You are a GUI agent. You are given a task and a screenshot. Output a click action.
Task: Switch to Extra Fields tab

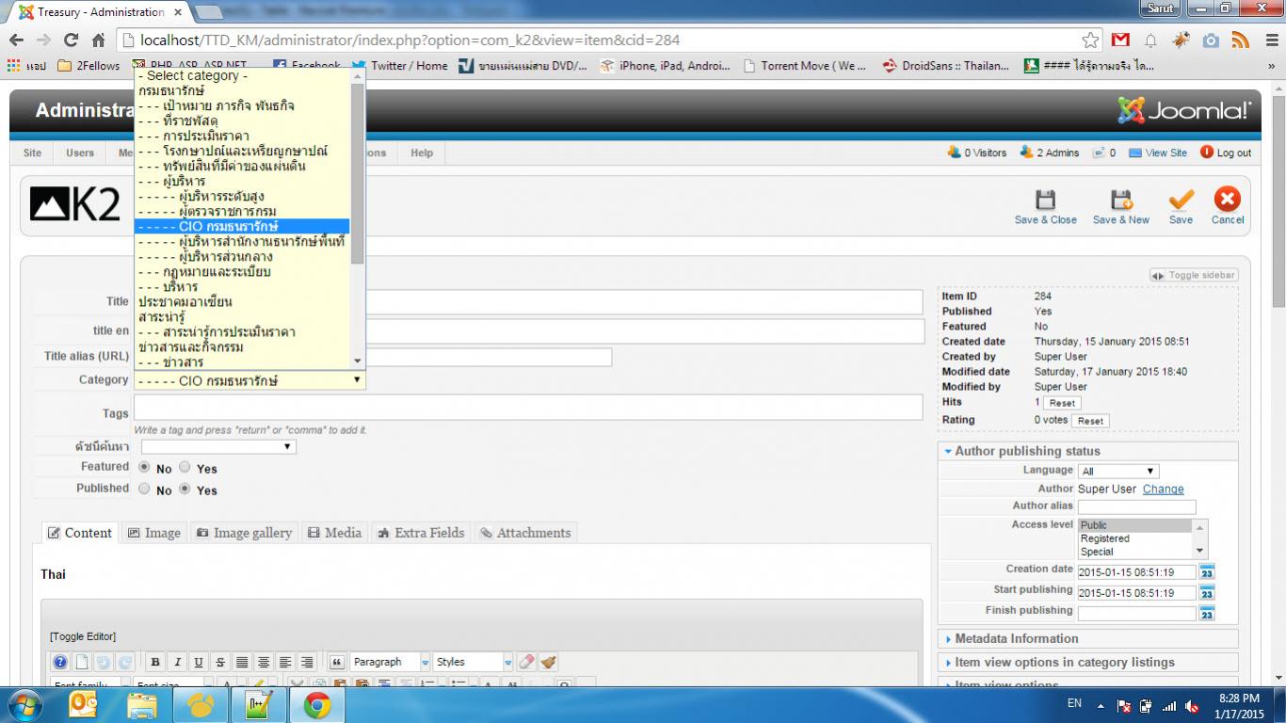click(421, 533)
